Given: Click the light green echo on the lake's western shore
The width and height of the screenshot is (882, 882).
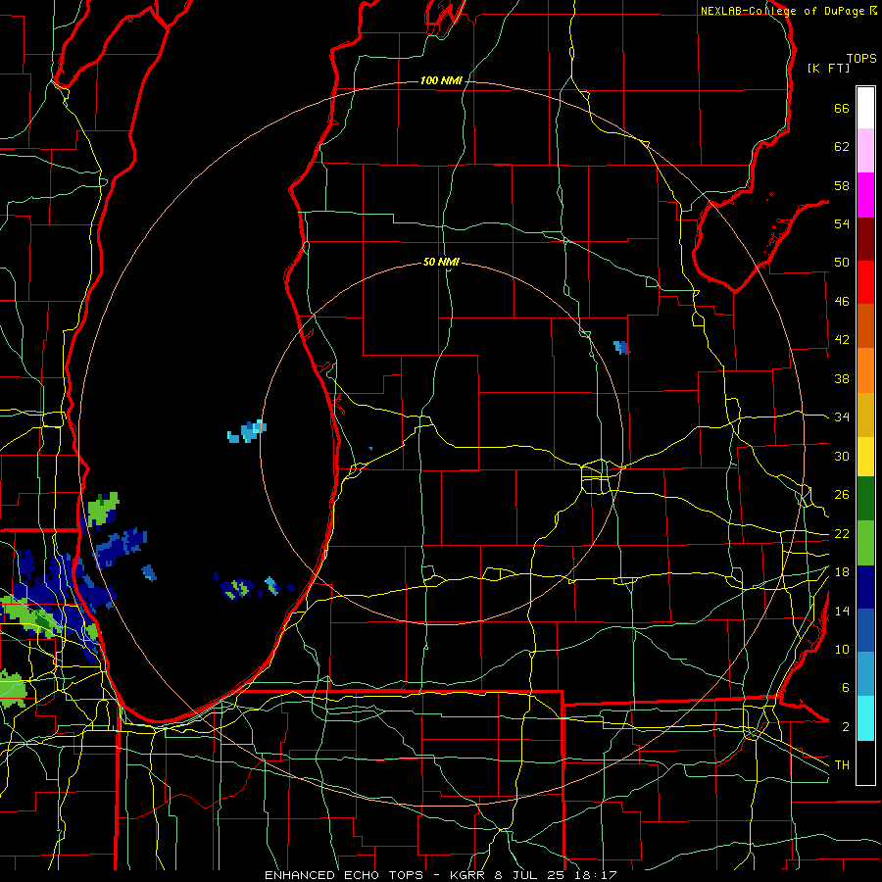Looking at the screenshot, I should 103,509.
